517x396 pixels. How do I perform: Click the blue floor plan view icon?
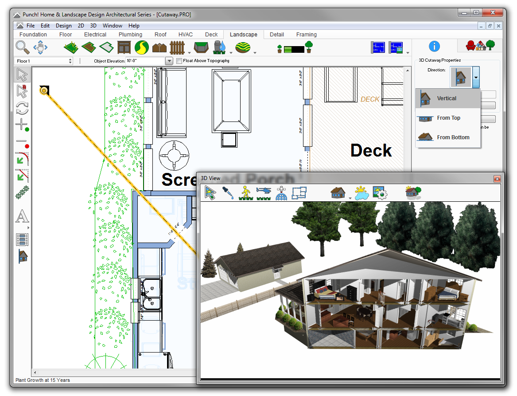click(x=378, y=47)
